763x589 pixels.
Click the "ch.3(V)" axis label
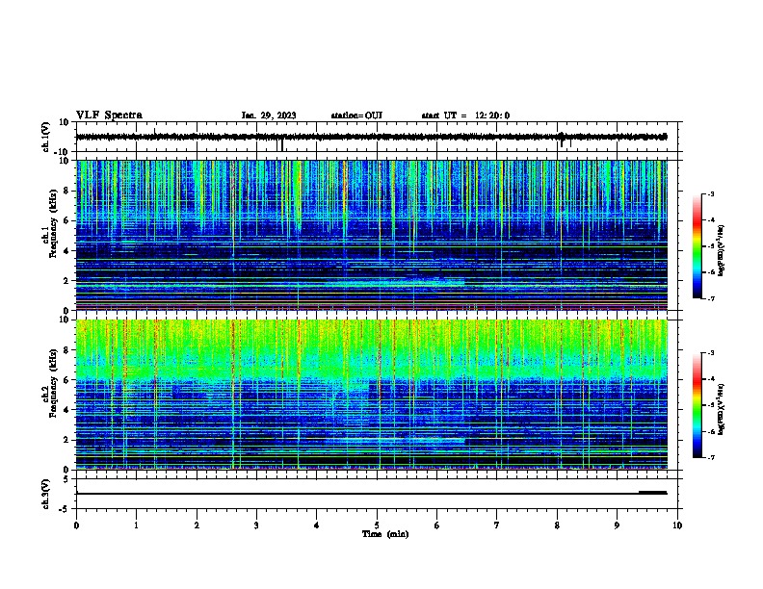(46, 494)
